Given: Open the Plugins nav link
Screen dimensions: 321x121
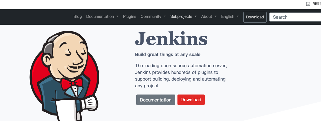Looking at the screenshot, I should [130, 16].
